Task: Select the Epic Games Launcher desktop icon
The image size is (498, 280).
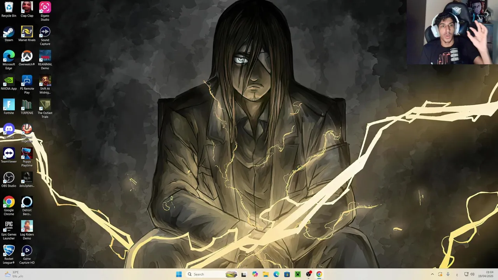Action: [9, 231]
